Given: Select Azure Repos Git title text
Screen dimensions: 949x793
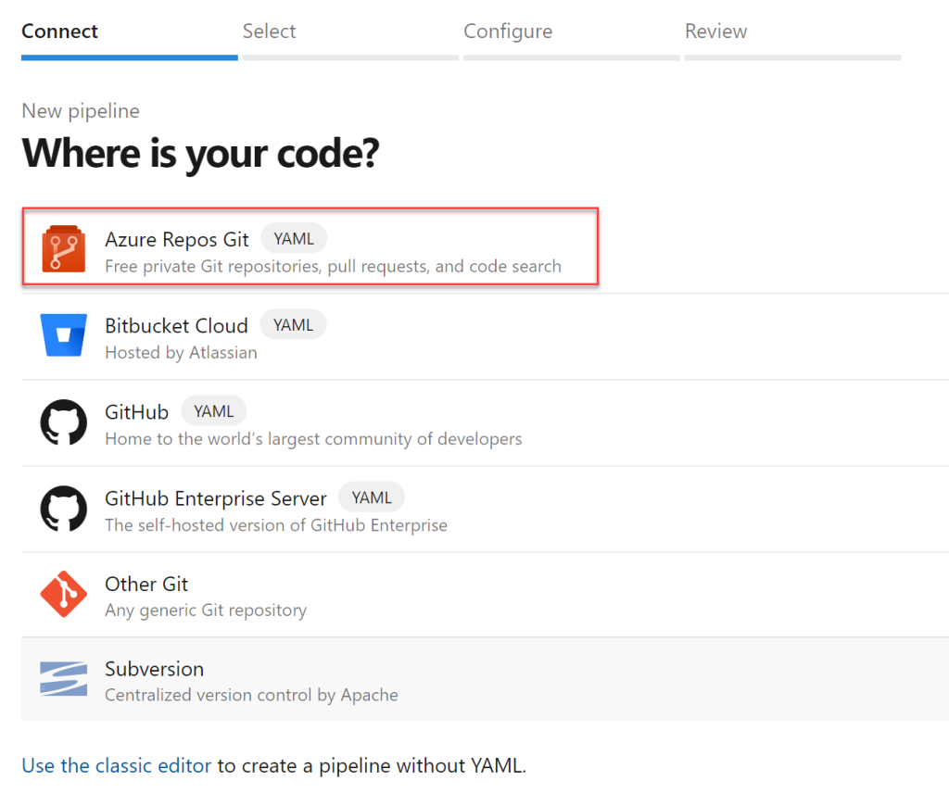Looking at the screenshot, I should point(177,239).
